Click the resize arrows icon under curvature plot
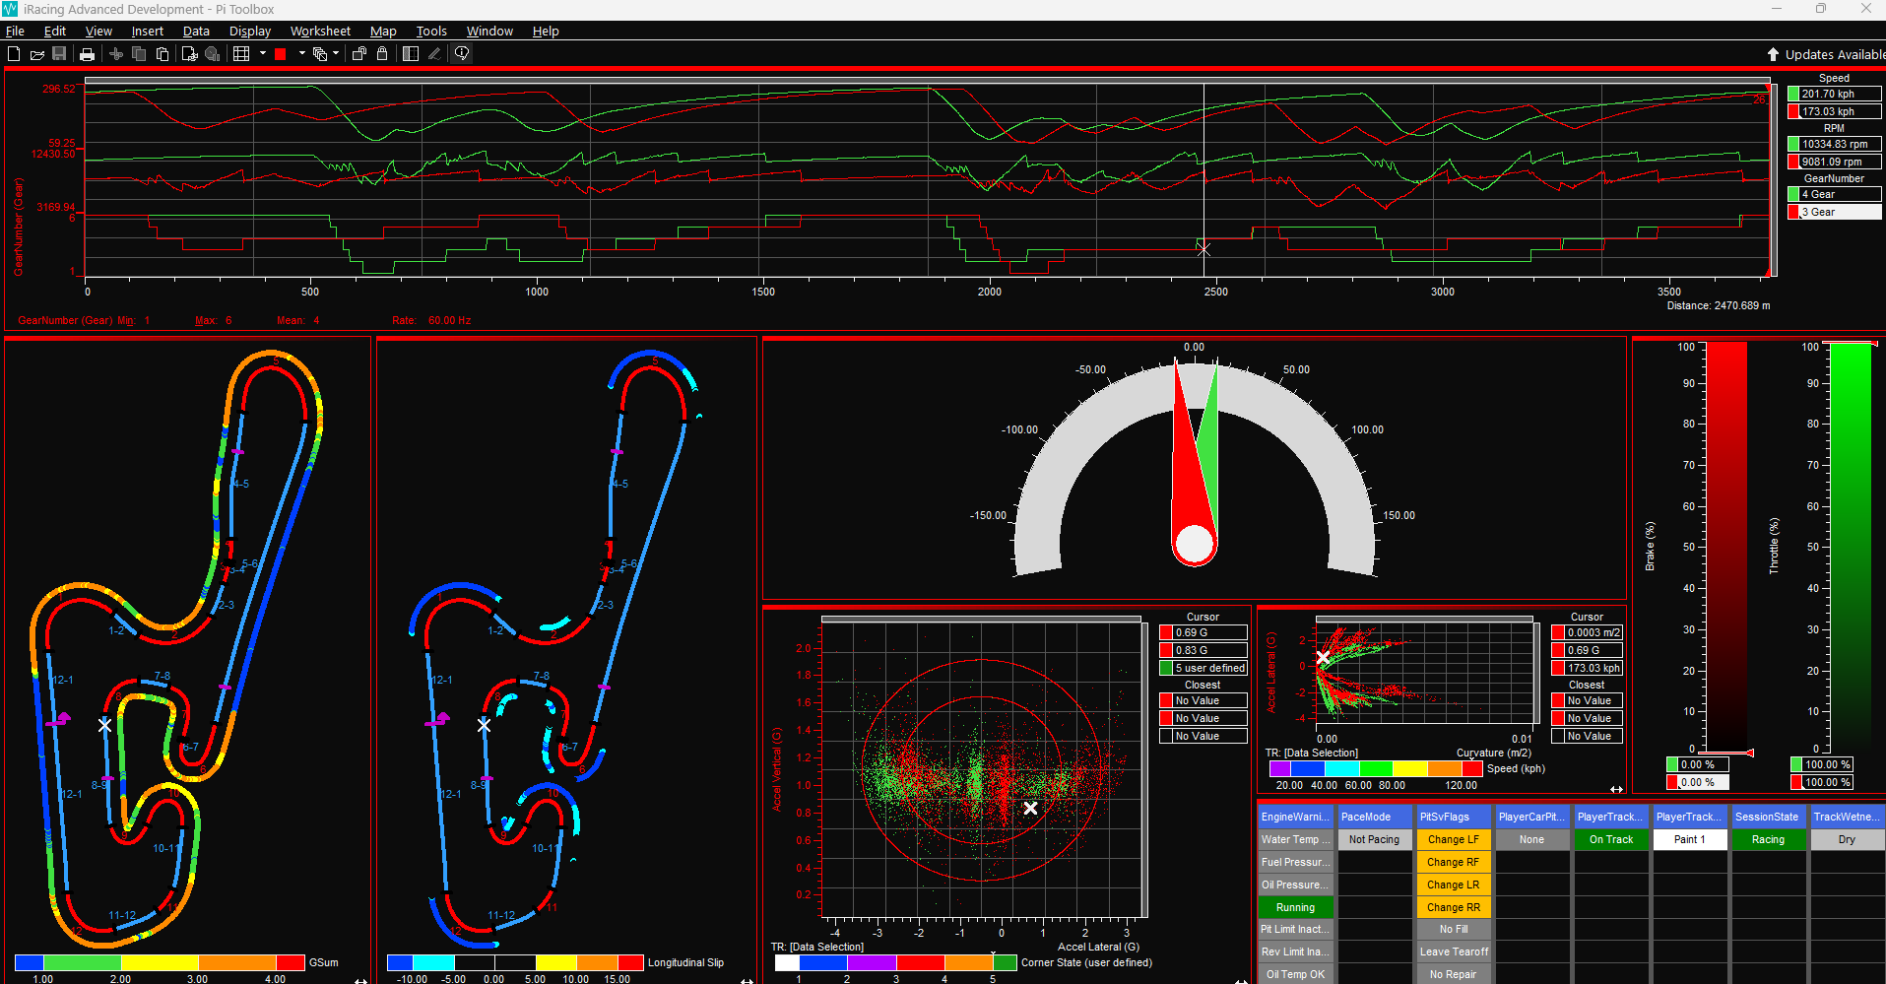Viewport: 1886px width, 984px height. [1616, 789]
